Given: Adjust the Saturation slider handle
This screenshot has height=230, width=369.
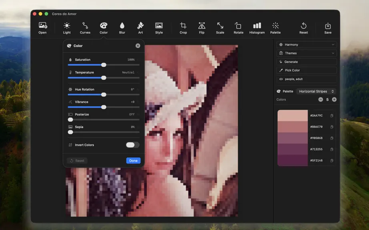Looking at the screenshot, I should (x=104, y=65).
